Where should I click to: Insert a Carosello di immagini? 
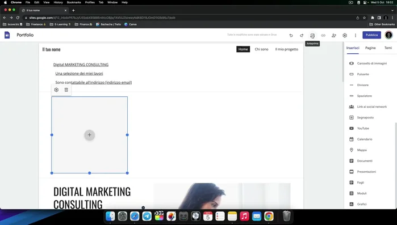[369, 63]
